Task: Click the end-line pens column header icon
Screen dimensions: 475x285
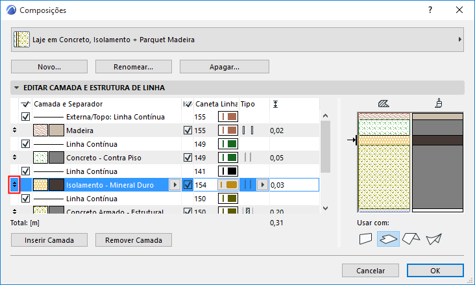Action: 188,104
